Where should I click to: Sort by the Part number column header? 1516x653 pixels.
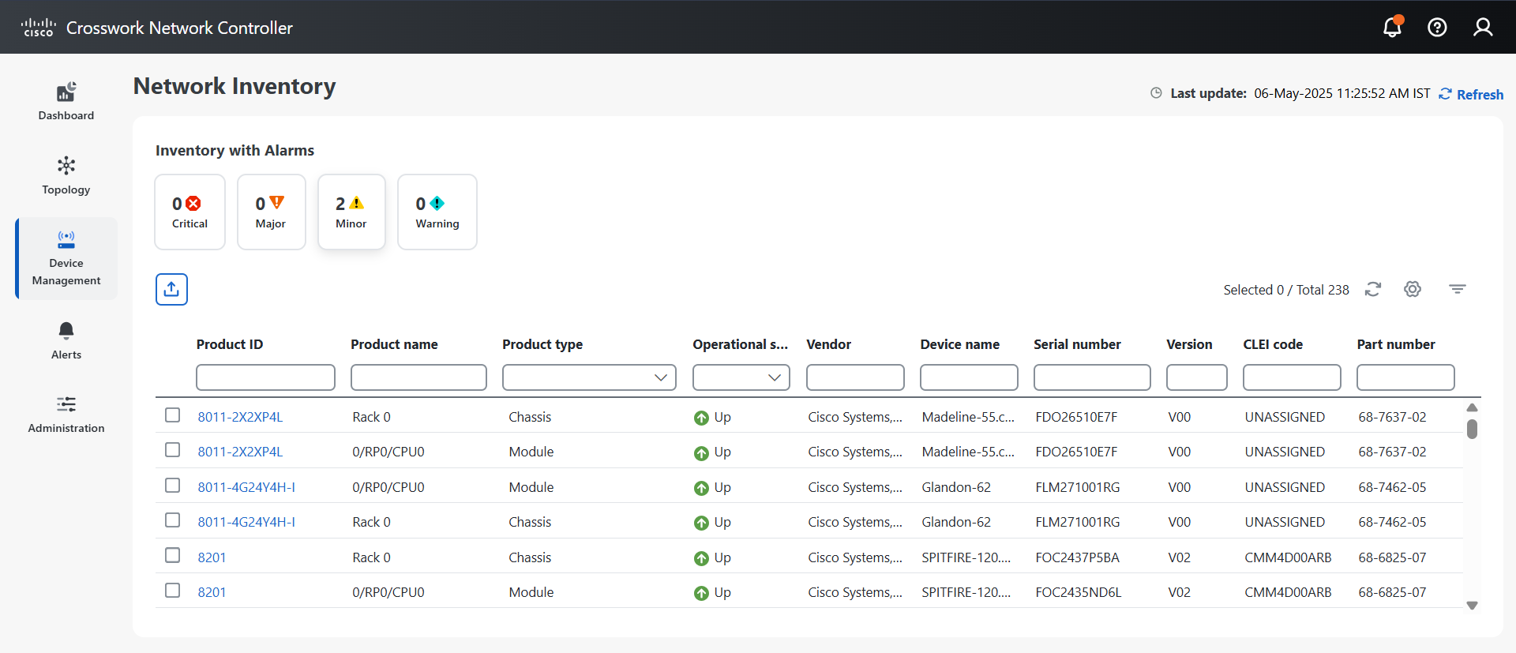pyautogui.click(x=1396, y=344)
